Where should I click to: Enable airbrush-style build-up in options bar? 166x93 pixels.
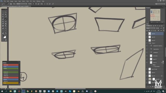coord(50,4)
